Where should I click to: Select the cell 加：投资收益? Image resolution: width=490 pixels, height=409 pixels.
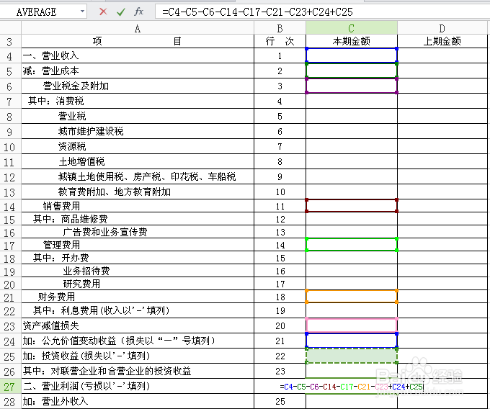tap(138, 356)
